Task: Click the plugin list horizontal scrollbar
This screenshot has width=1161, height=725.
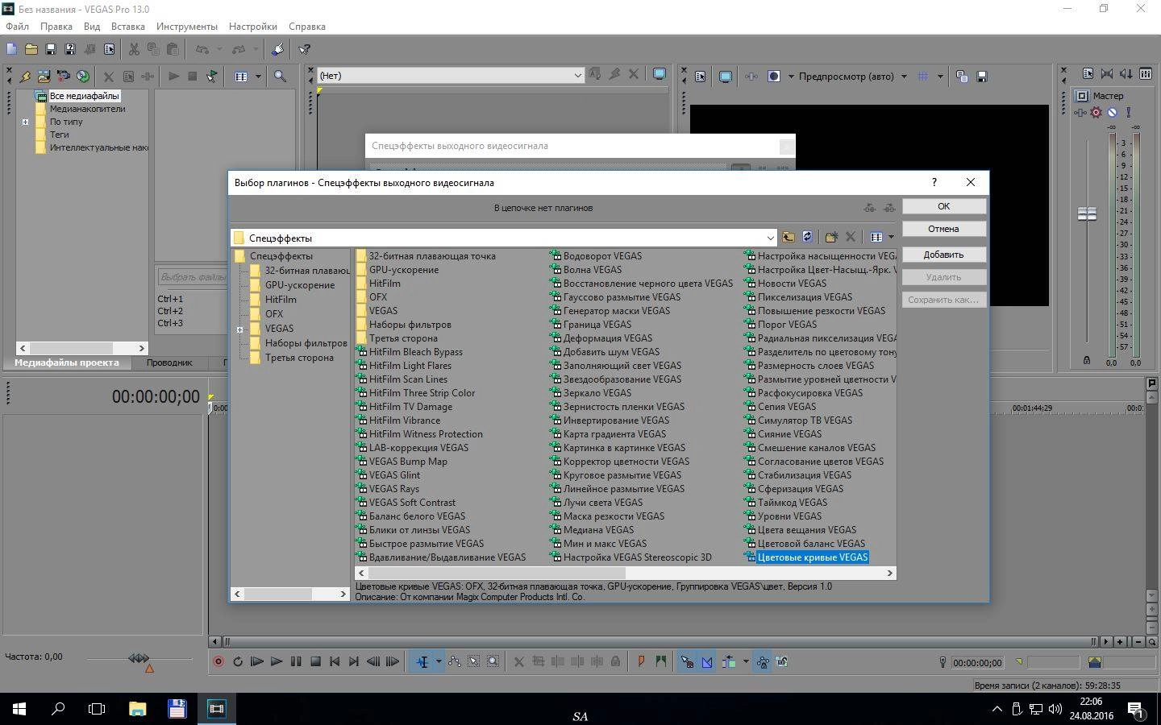Action: click(x=625, y=573)
